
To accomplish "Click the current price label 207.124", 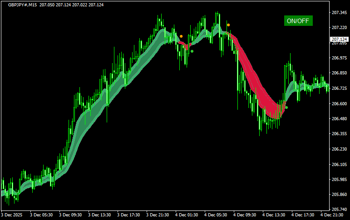I will coord(338,39).
